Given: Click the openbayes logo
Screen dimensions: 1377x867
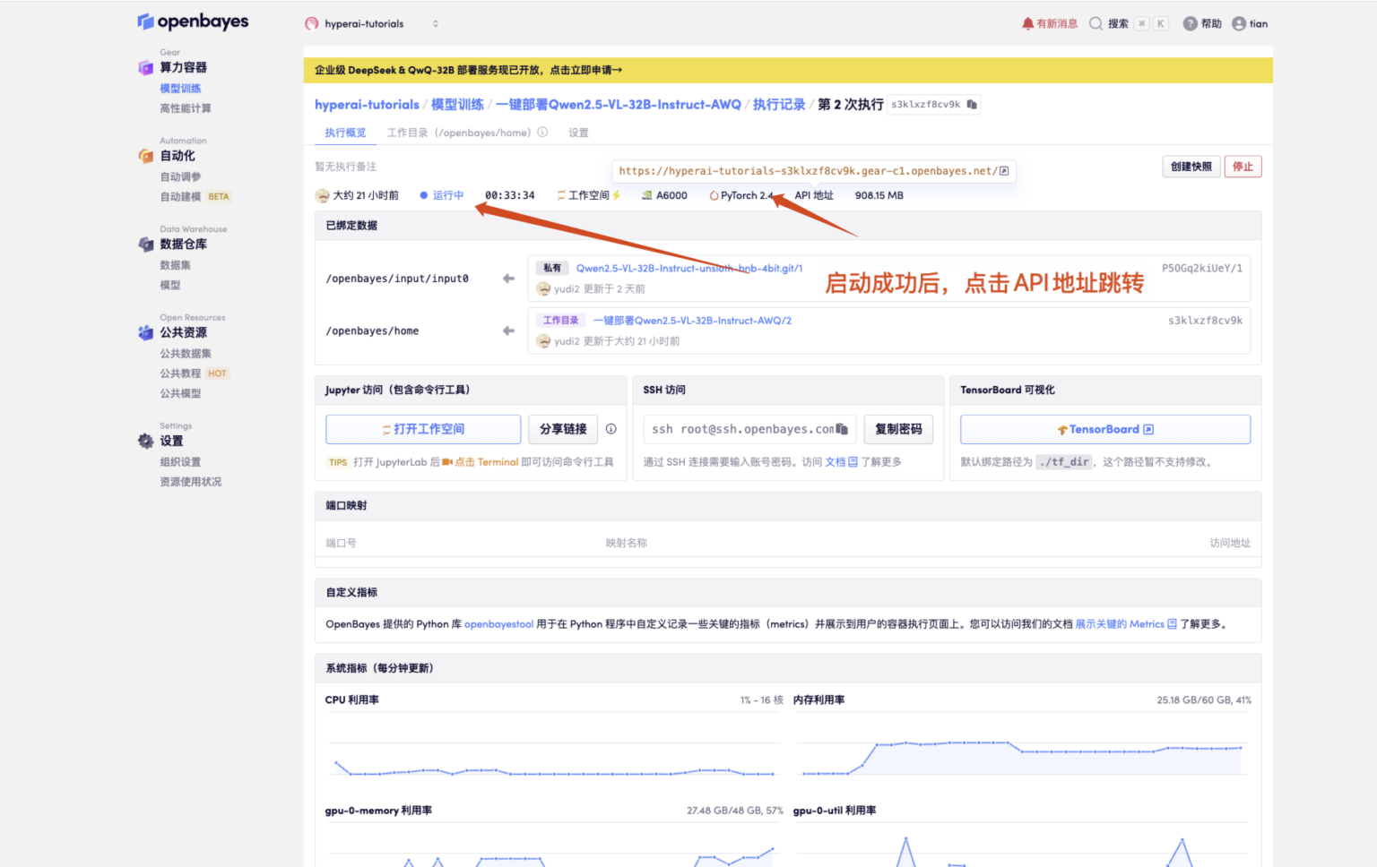Looking at the screenshot, I should [x=193, y=21].
